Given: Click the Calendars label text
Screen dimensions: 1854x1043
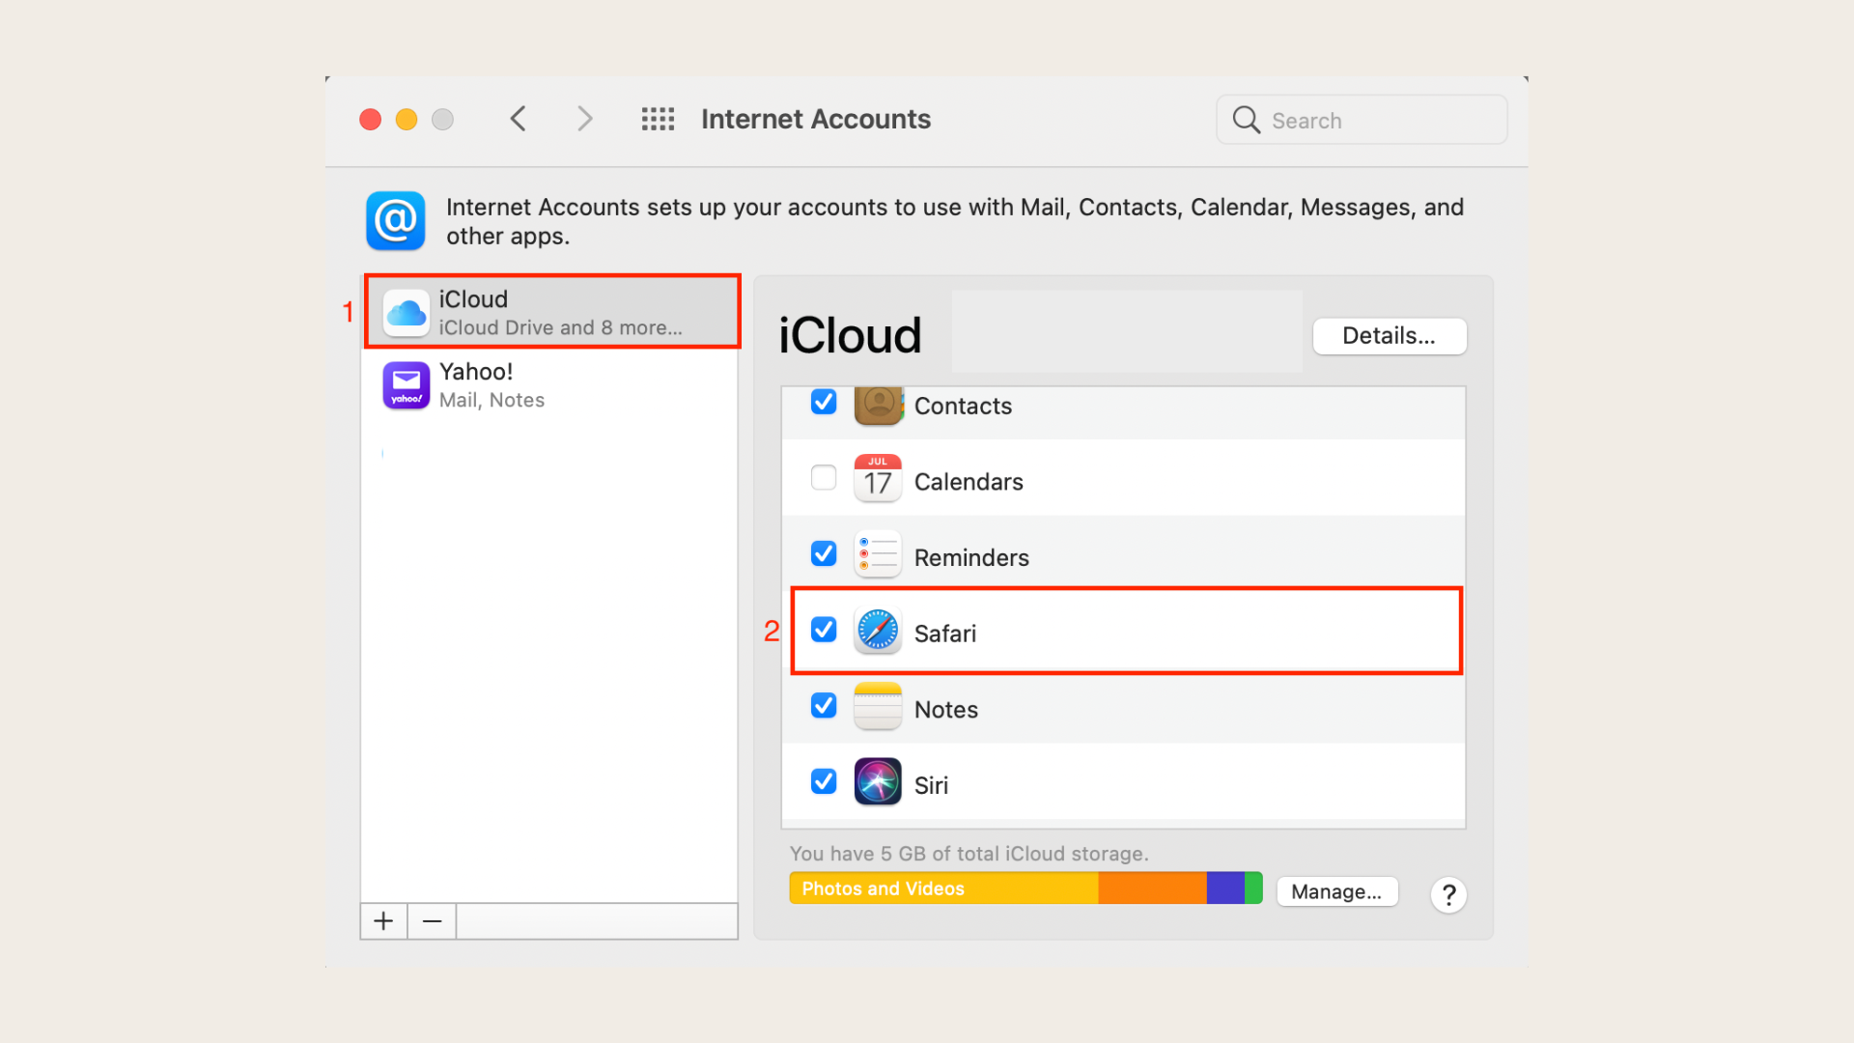Looking at the screenshot, I should pyautogui.click(x=969, y=482).
